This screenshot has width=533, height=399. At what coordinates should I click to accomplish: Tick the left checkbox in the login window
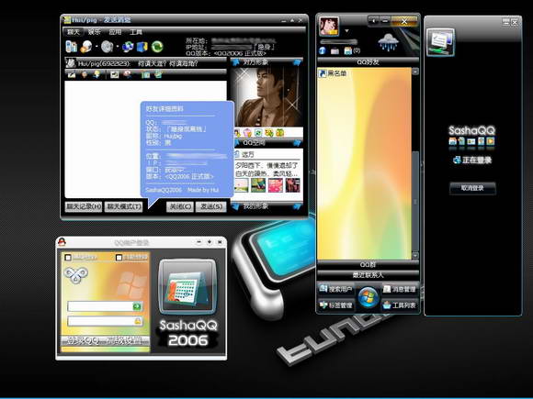[x=68, y=258]
